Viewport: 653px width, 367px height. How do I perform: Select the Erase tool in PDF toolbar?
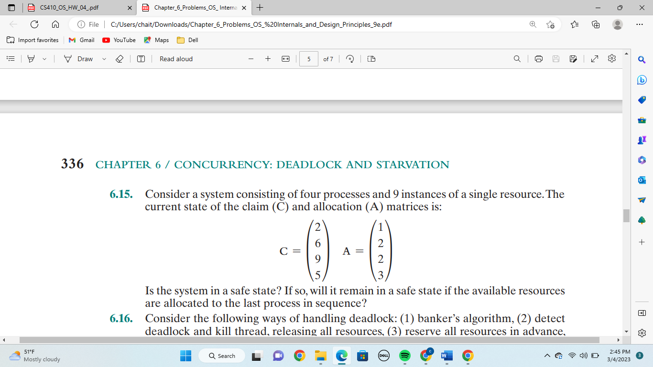120,58
